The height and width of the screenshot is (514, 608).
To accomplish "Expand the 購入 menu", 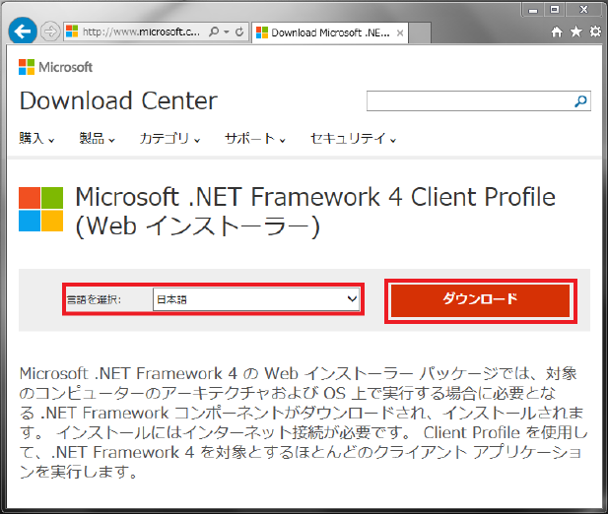I will pyautogui.click(x=36, y=138).
